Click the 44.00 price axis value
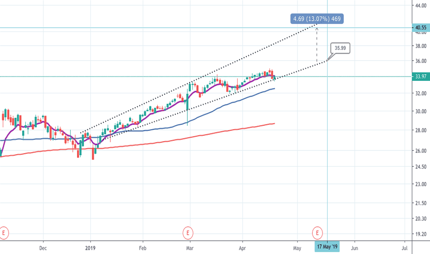430x254 pixels. pos(421,6)
